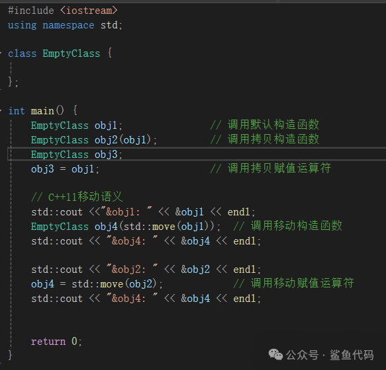Click the statement 'obj4 = std::move(obj2);'

97,284
